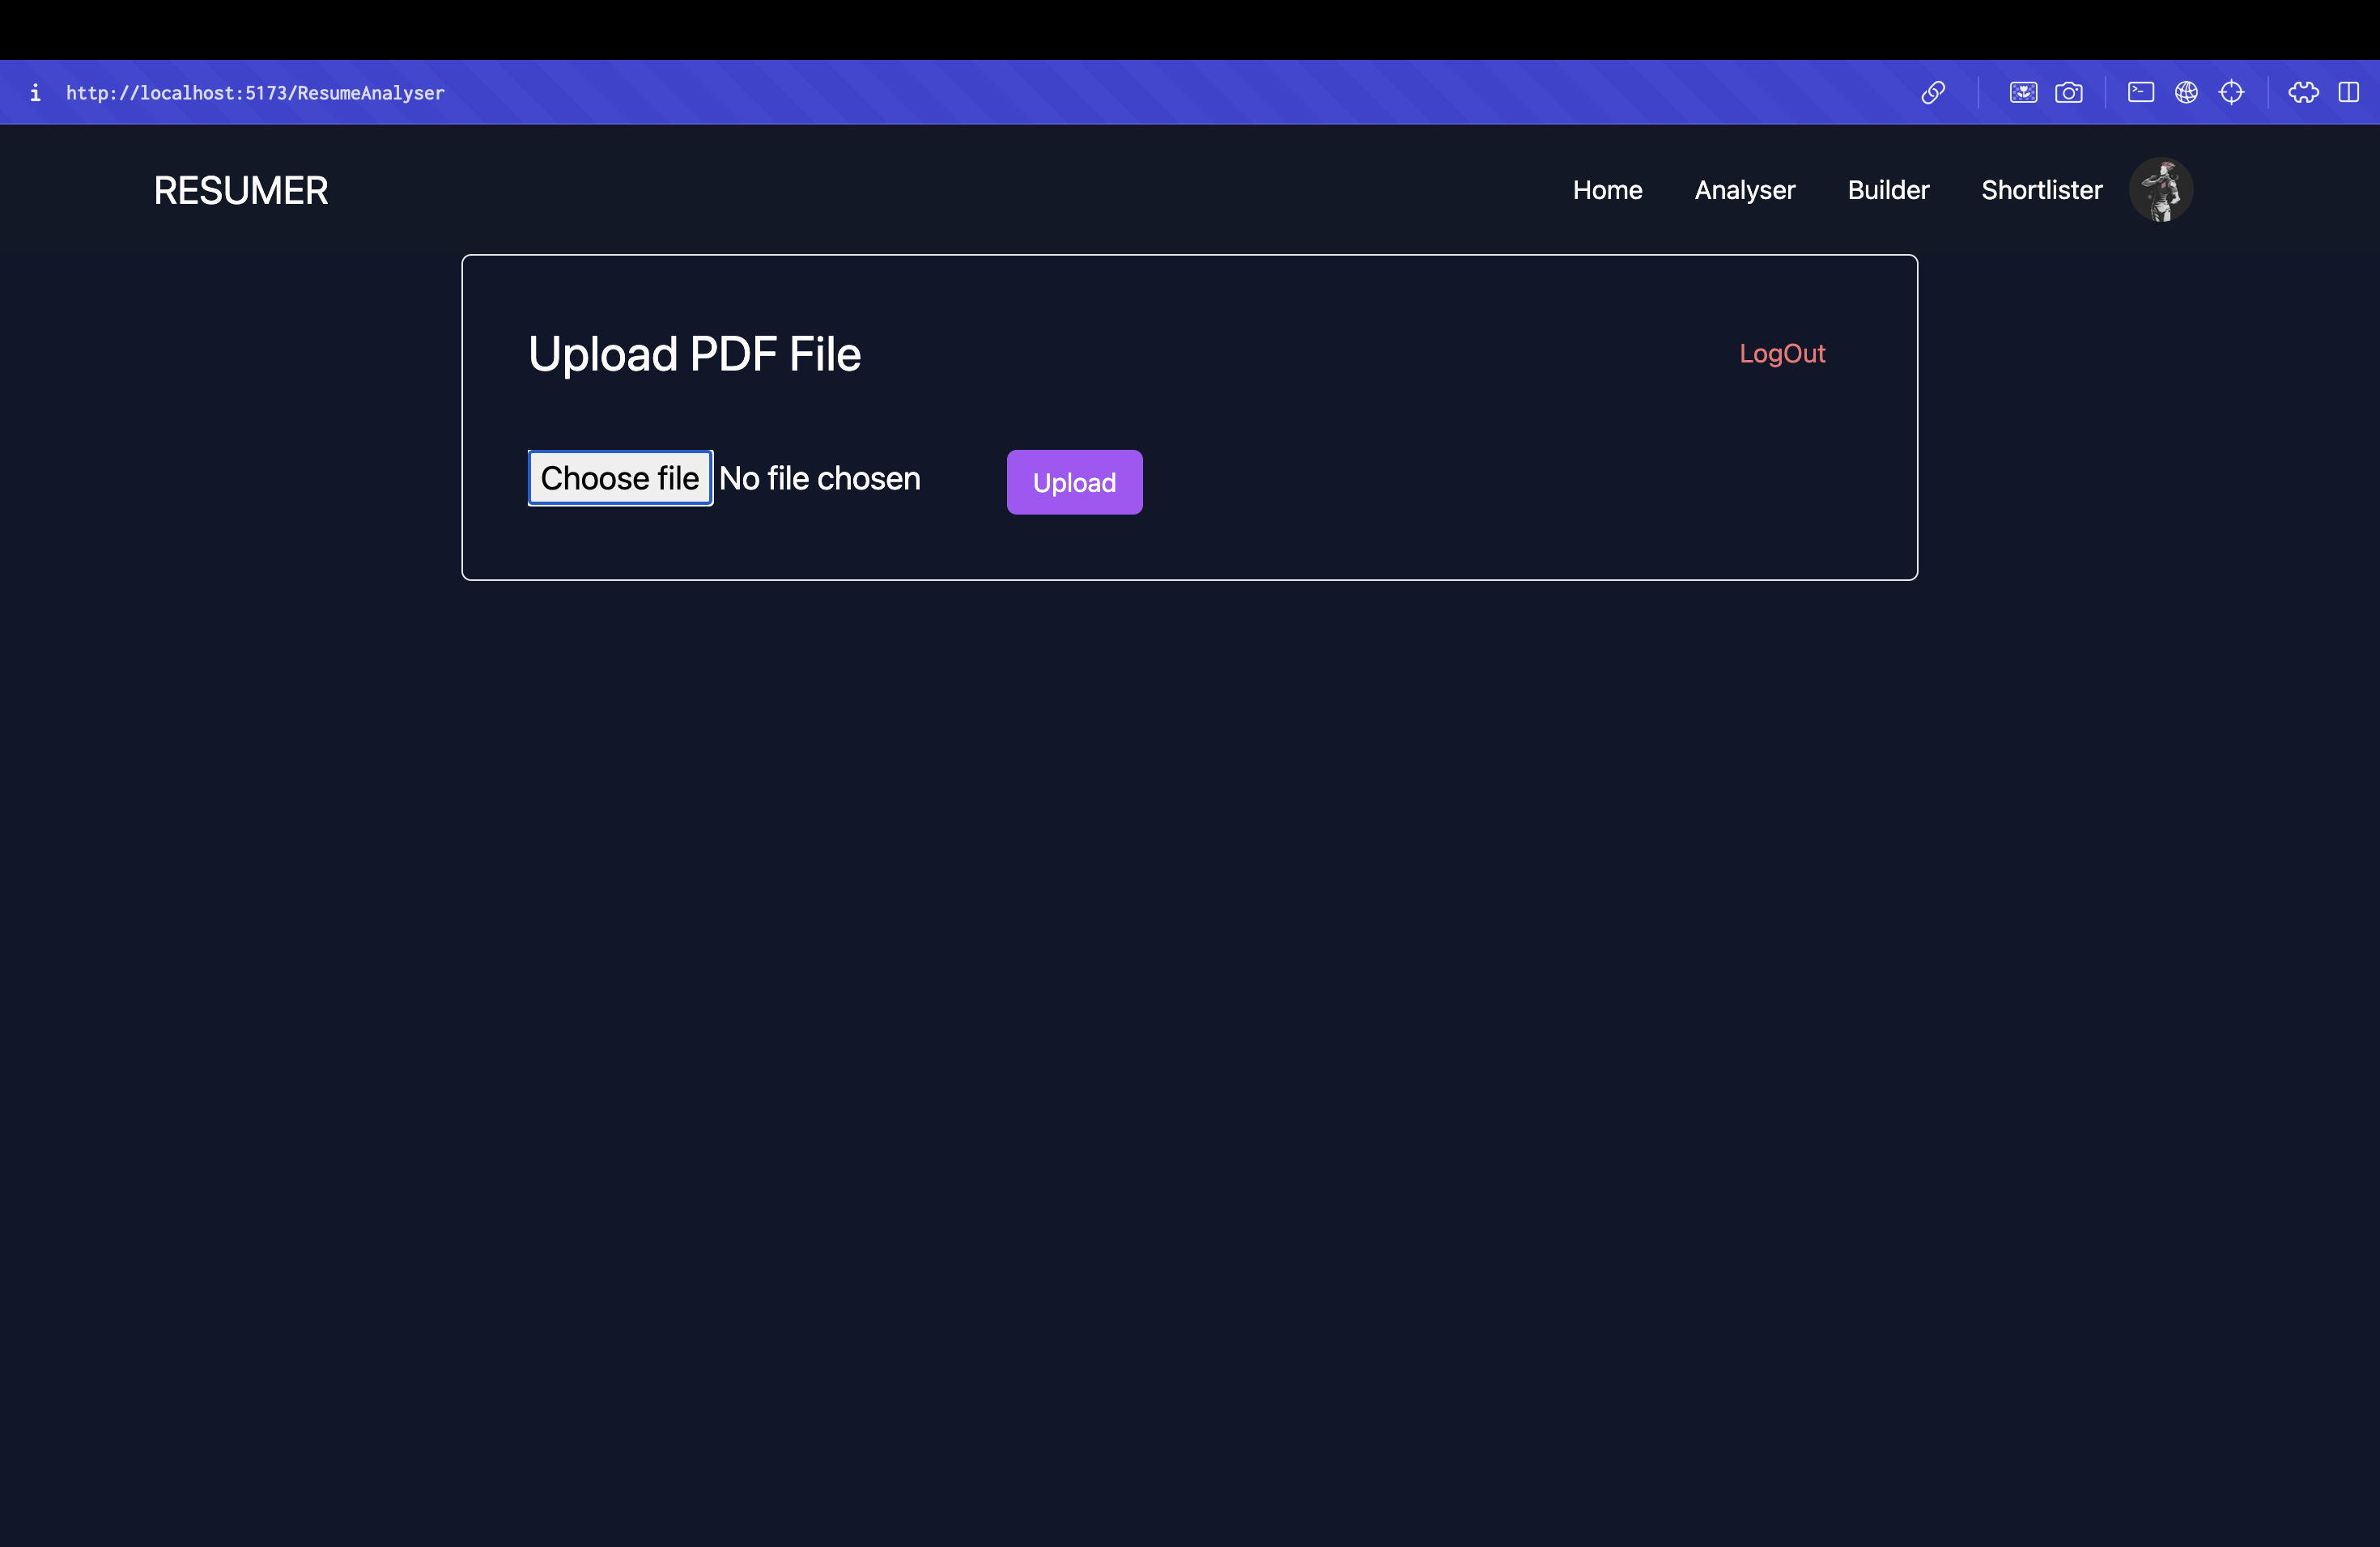The image size is (2380, 1547).
Task: Click the localhost URL address field
Action: click(x=255, y=93)
